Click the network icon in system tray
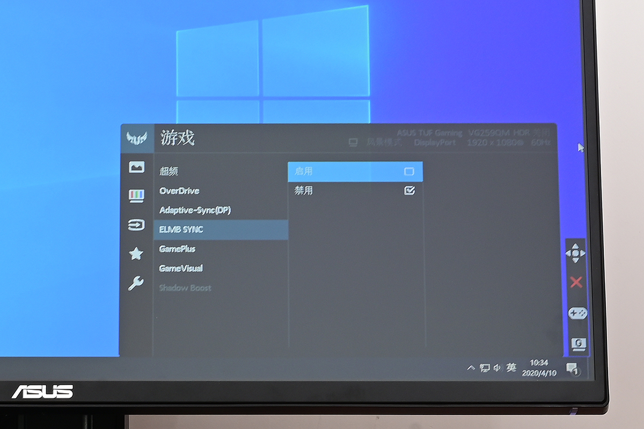The width and height of the screenshot is (644, 429). point(485,368)
